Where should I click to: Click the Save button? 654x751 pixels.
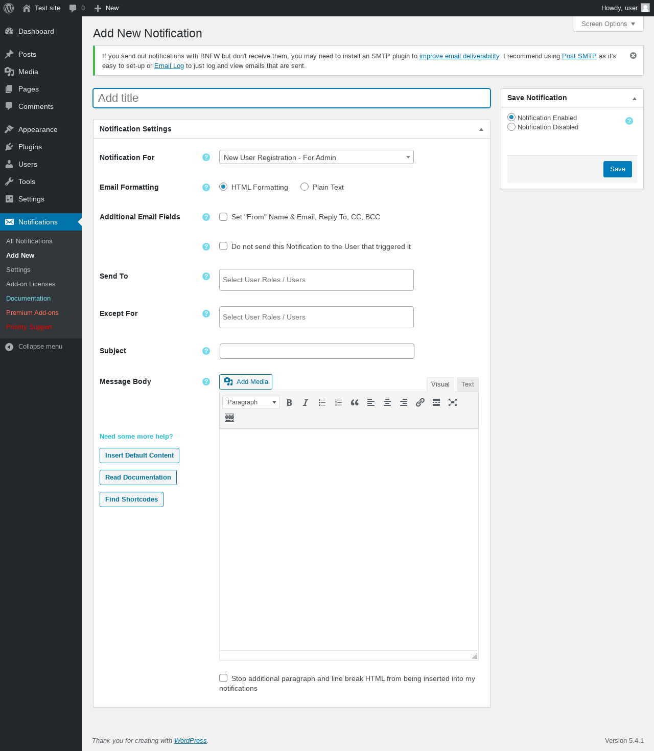click(x=617, y=169)
